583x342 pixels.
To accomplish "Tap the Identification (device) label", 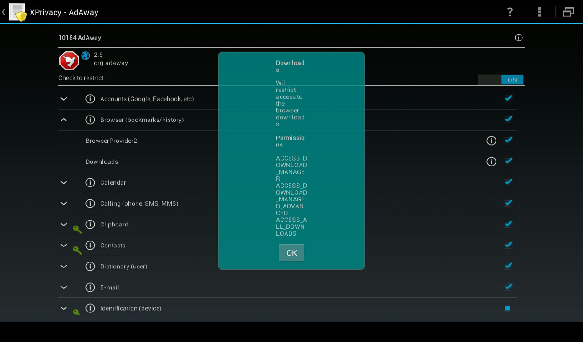I will pyautogui.click(x=131, y=308).
